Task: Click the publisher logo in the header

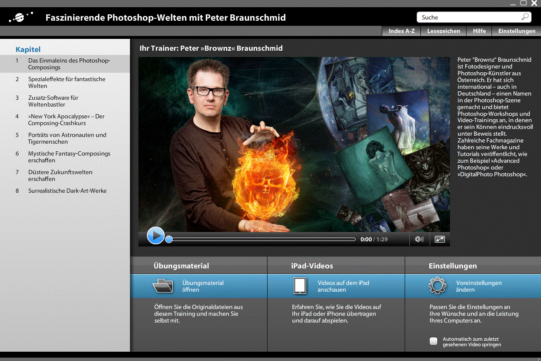Action: point(21,17)
